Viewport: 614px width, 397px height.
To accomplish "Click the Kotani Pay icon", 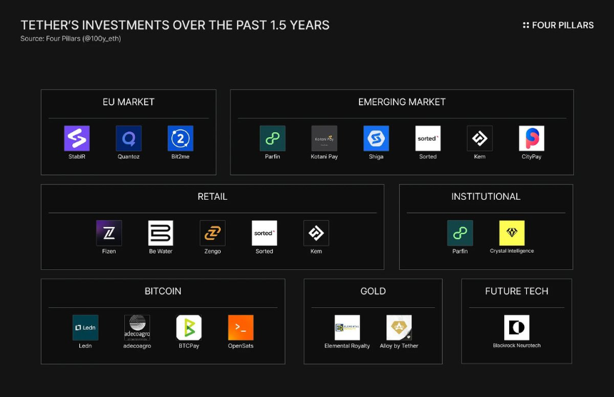I will [x=324, y=139].
